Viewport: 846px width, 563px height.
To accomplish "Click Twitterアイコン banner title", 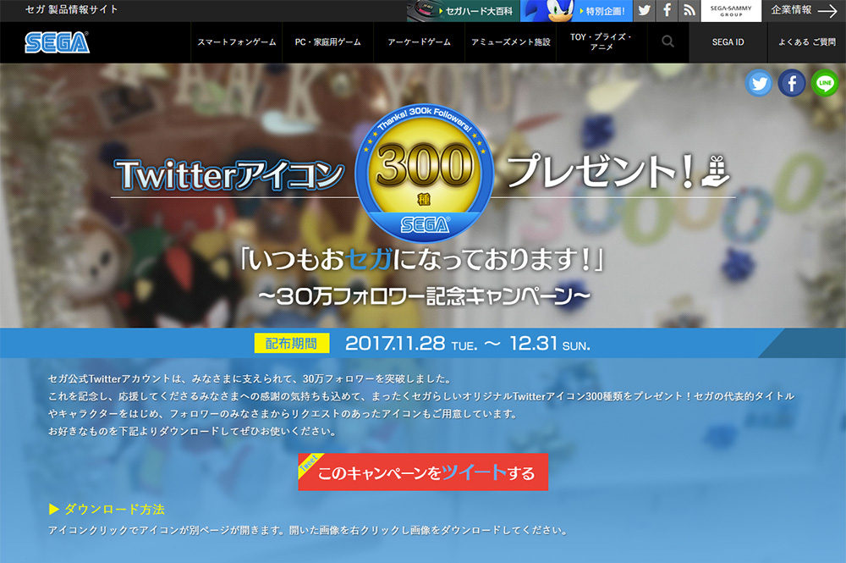I will tap(229, 175).
